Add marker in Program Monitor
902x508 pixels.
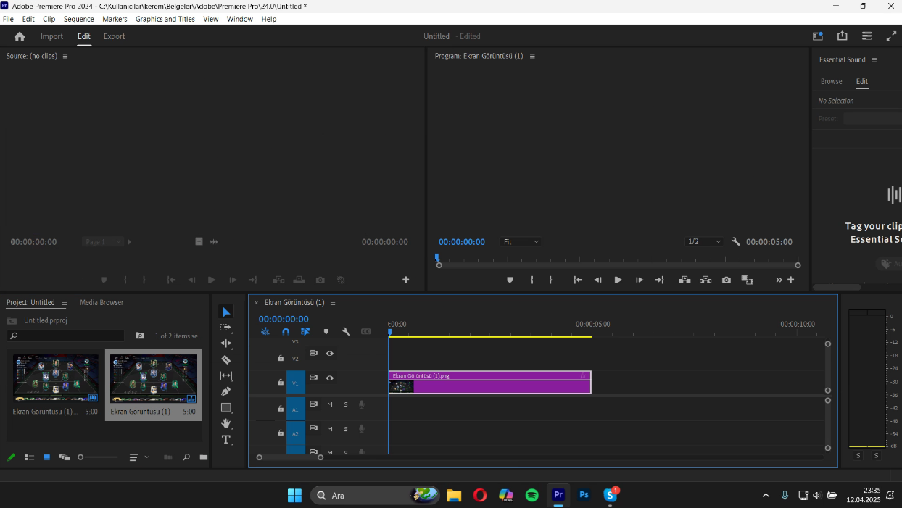(x=510, y=280)
